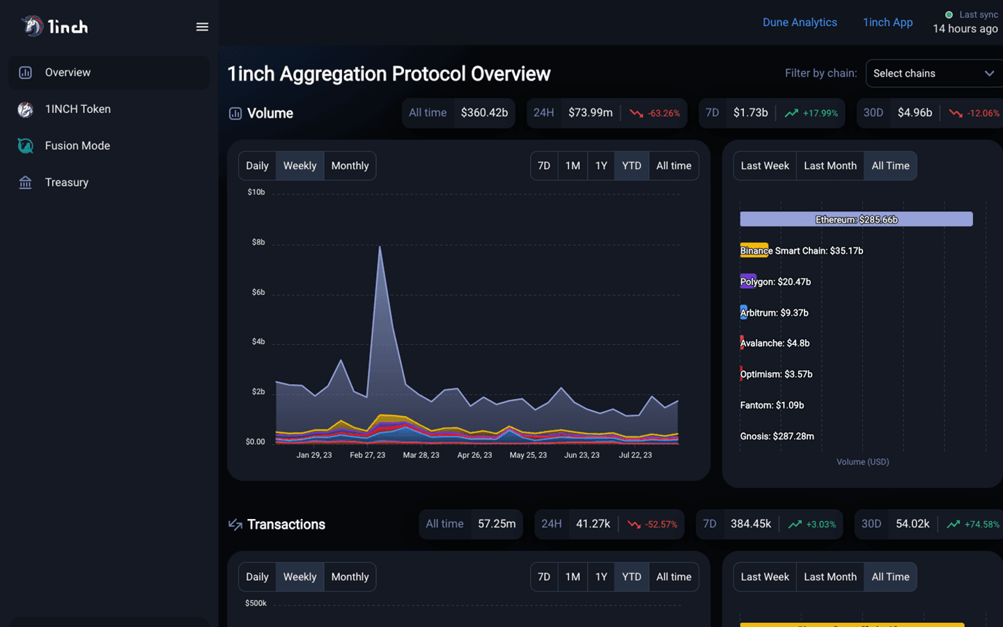Screen dimensions: 1003x627
Task: Set Transactions chart range to YTD
Action: coord(632,577)
